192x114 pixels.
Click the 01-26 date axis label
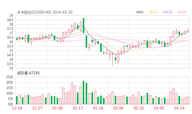(x=98, y=108)
